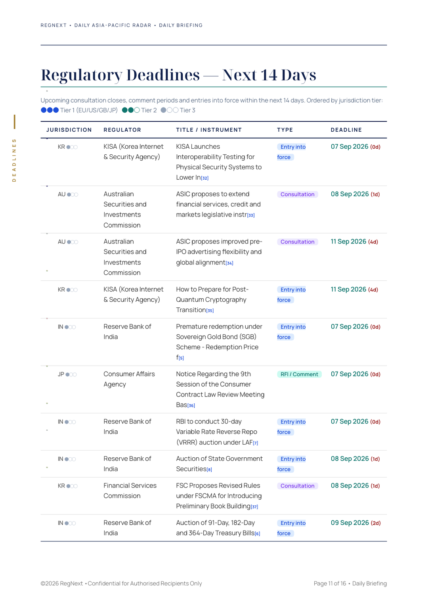Viewport: 428px width, 606px height.
Task: Click the DEADLINE column header
Action: (x=346, y=130)
